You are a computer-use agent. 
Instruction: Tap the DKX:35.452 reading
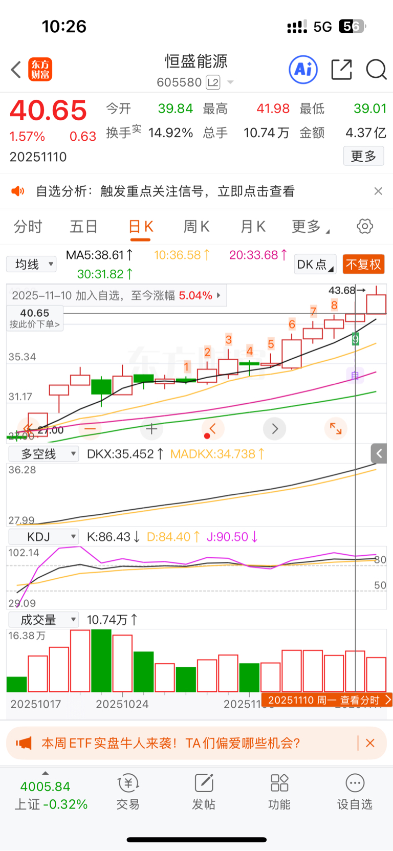point(125,454)
